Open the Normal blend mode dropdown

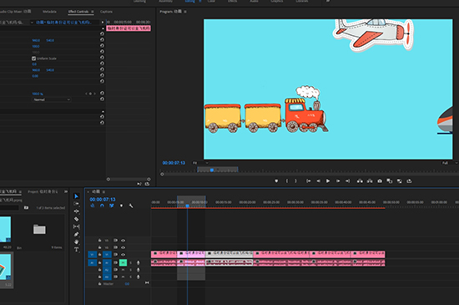51,99
